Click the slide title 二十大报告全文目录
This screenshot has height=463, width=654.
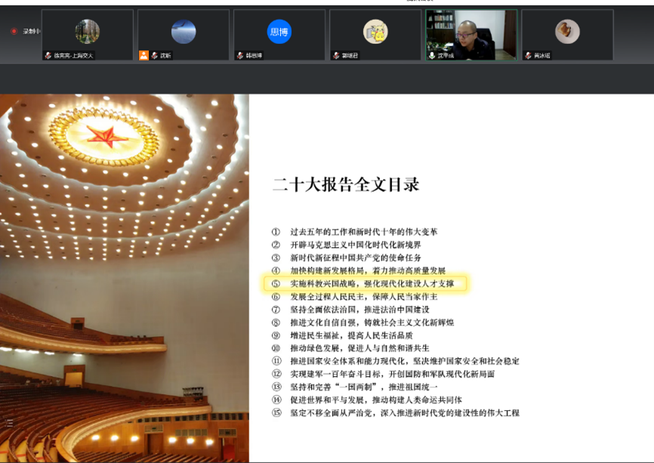pos(345,184)
